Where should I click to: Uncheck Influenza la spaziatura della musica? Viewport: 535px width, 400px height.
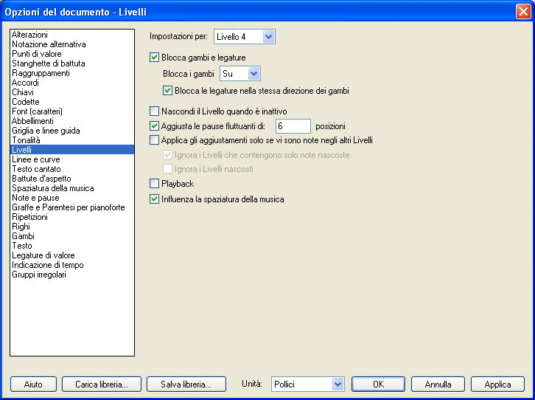click(155, 199)
